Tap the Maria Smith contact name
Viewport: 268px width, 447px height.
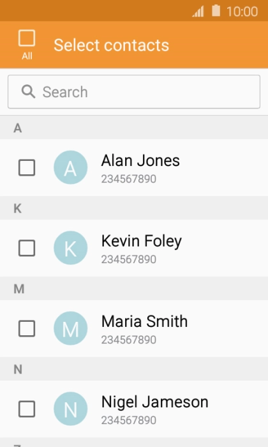144,321
